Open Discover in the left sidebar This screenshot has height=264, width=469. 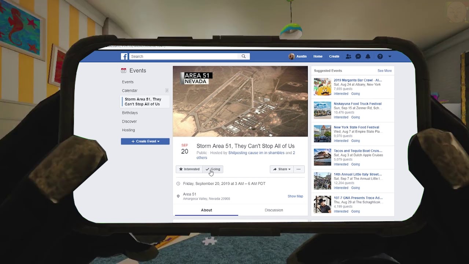(129, 121)
